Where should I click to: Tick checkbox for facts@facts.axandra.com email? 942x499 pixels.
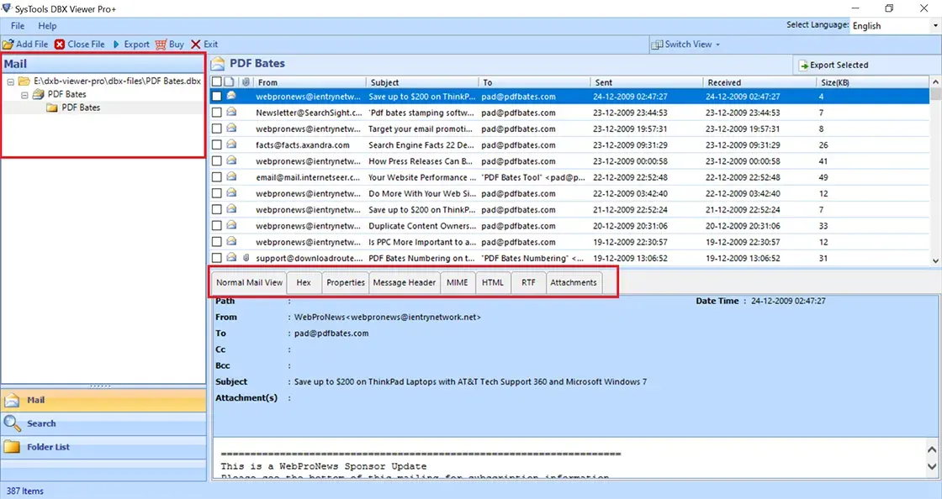click(x=217, y=145)
